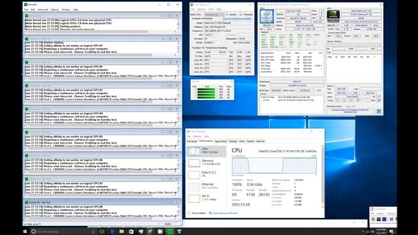418x235 pixels.
Task: Switch to Processes tab in Task Manager
Action: point(192,141)
